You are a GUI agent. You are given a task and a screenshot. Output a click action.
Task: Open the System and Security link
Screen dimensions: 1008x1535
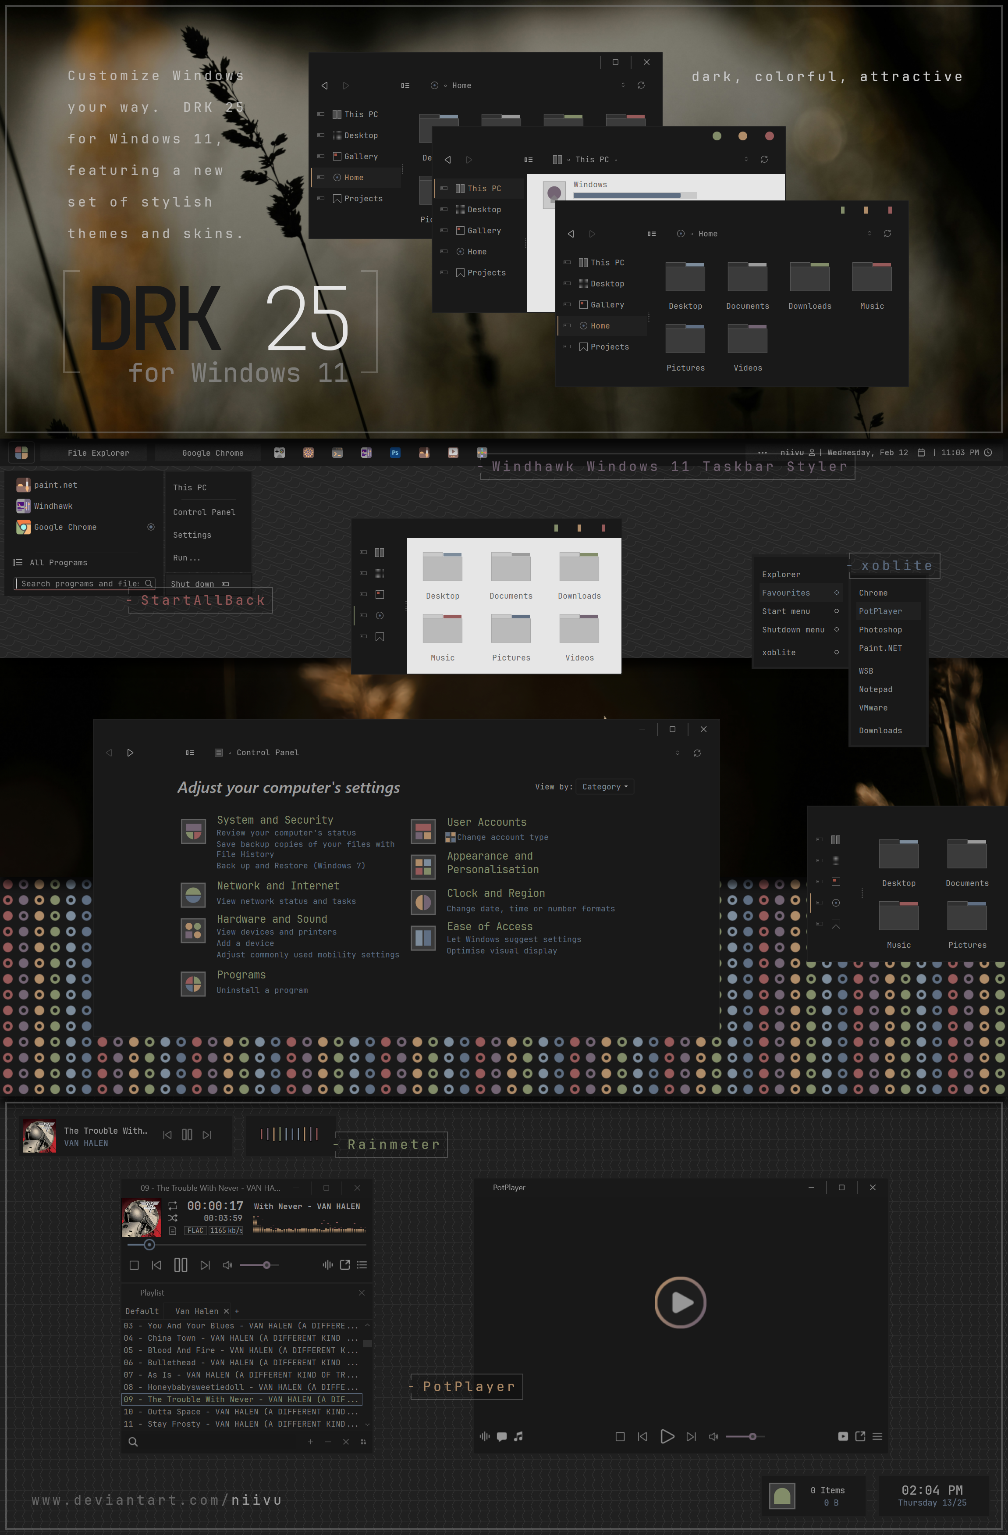coord(274,820)
